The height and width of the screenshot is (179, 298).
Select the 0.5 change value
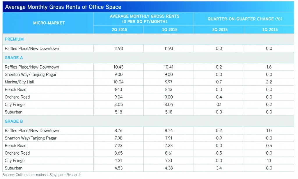(219, 153)
